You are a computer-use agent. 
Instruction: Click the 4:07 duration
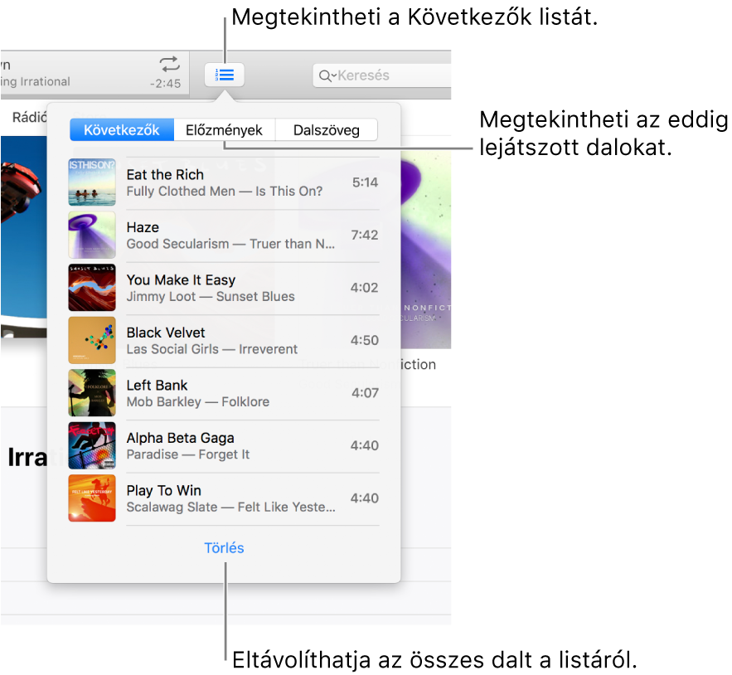(365, 393)
